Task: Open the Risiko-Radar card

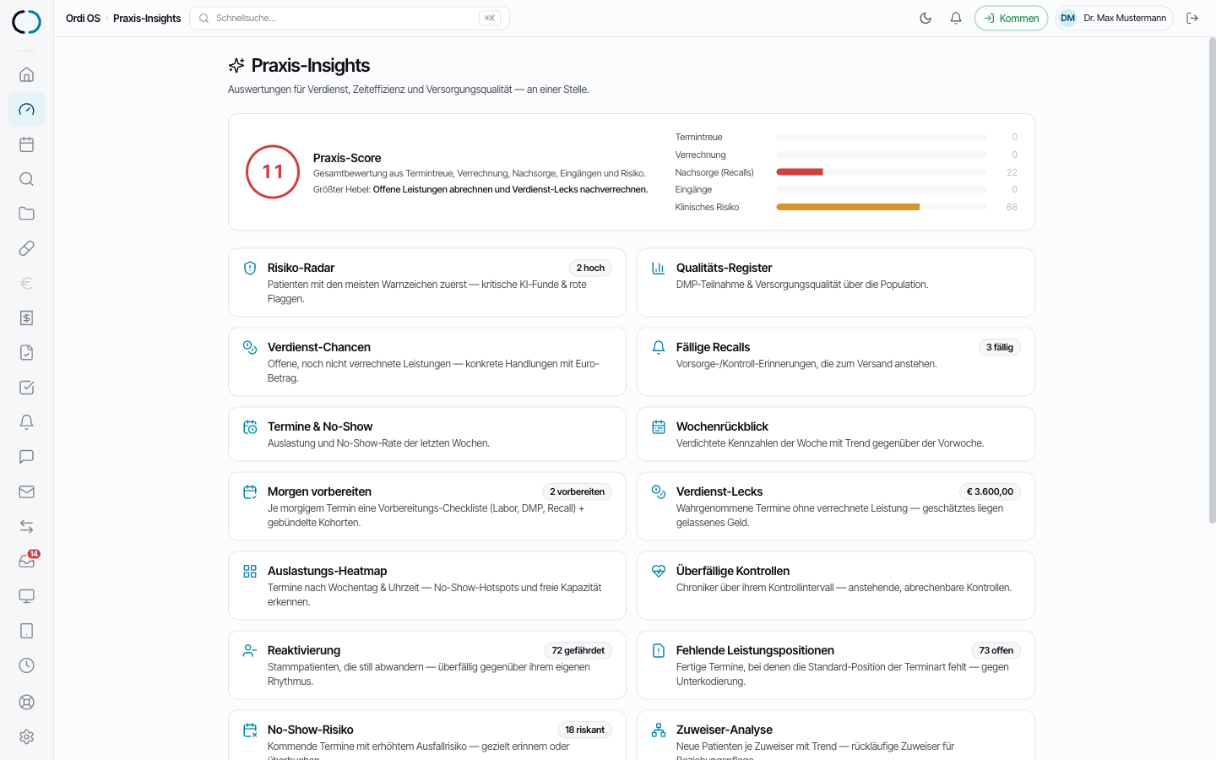Action: point(427,282)
